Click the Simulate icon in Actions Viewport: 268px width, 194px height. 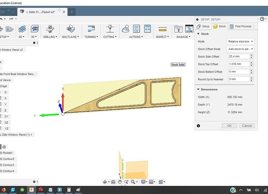click(125, 29)
